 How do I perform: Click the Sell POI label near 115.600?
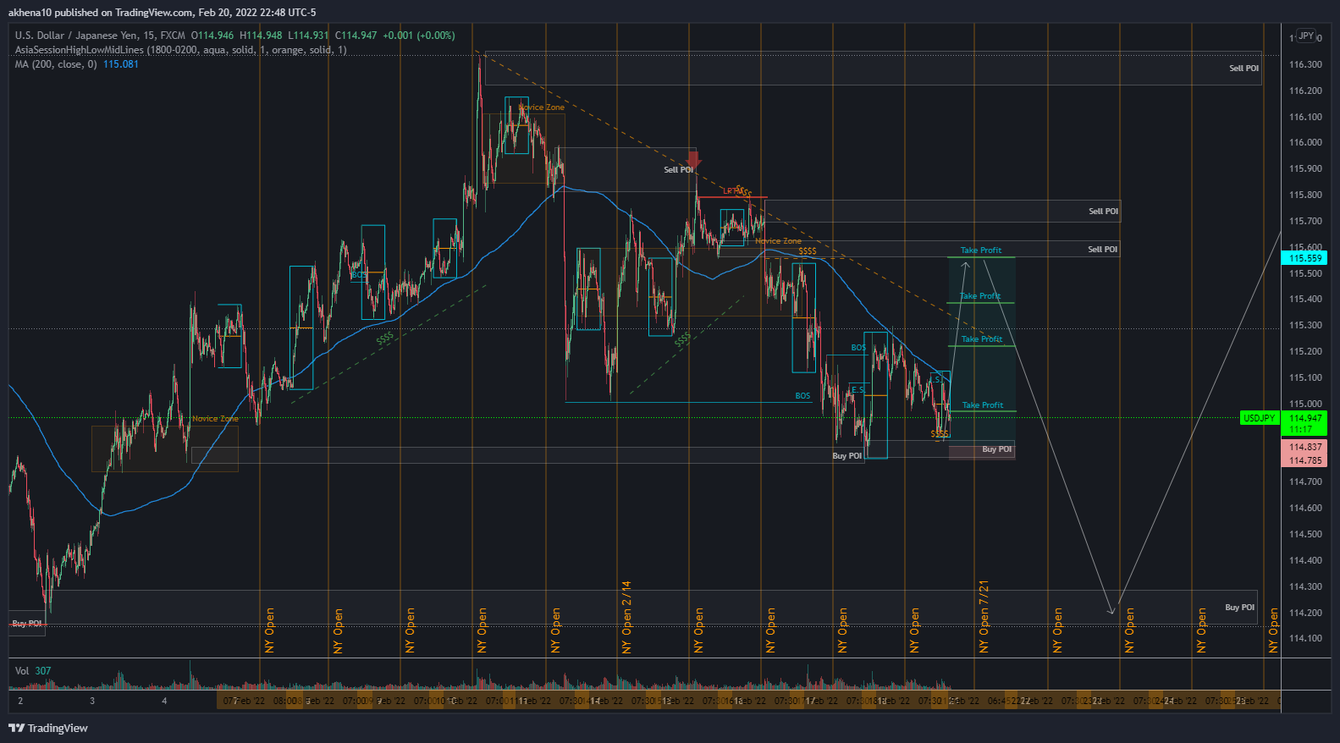[x=1102, y=250]
